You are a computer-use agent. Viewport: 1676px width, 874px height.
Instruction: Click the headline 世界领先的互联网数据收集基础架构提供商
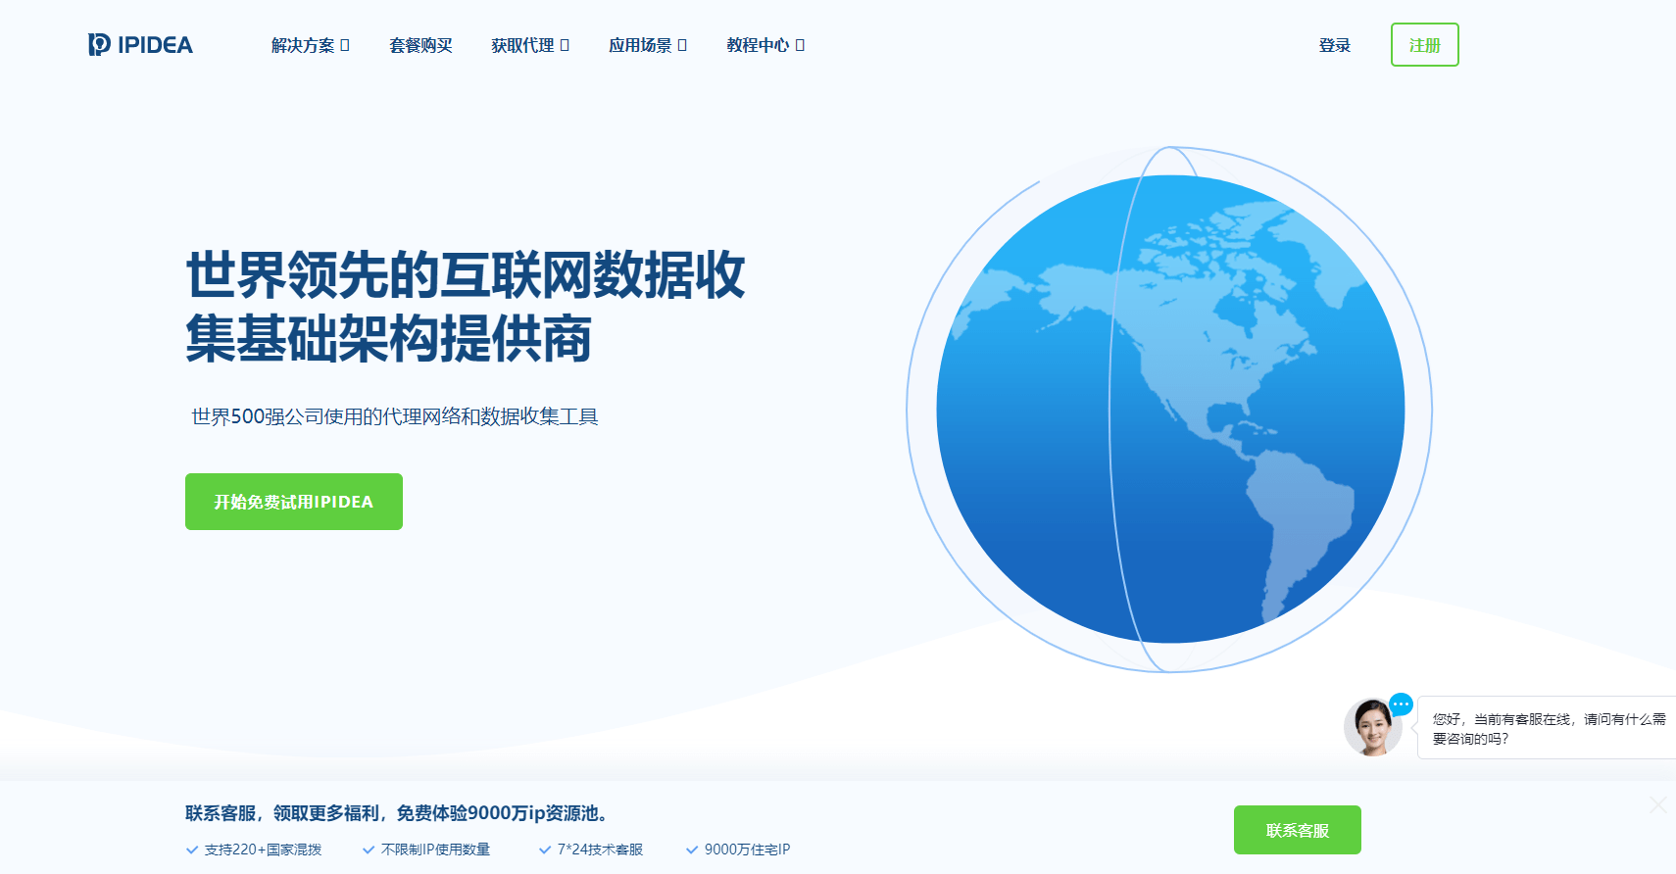coord(466,306)
